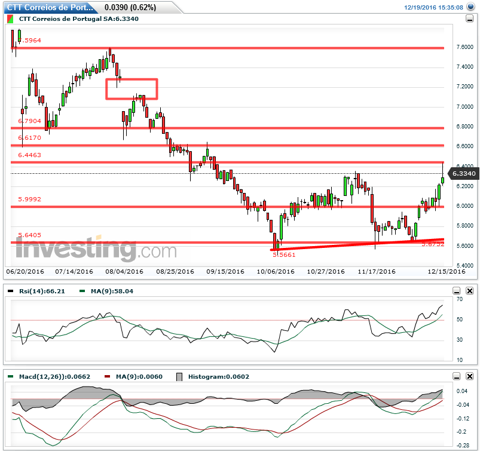Click the 0.04 label on the MACD axis
Image resolution: width=480 pixels, height=451 pixels.
462,391
